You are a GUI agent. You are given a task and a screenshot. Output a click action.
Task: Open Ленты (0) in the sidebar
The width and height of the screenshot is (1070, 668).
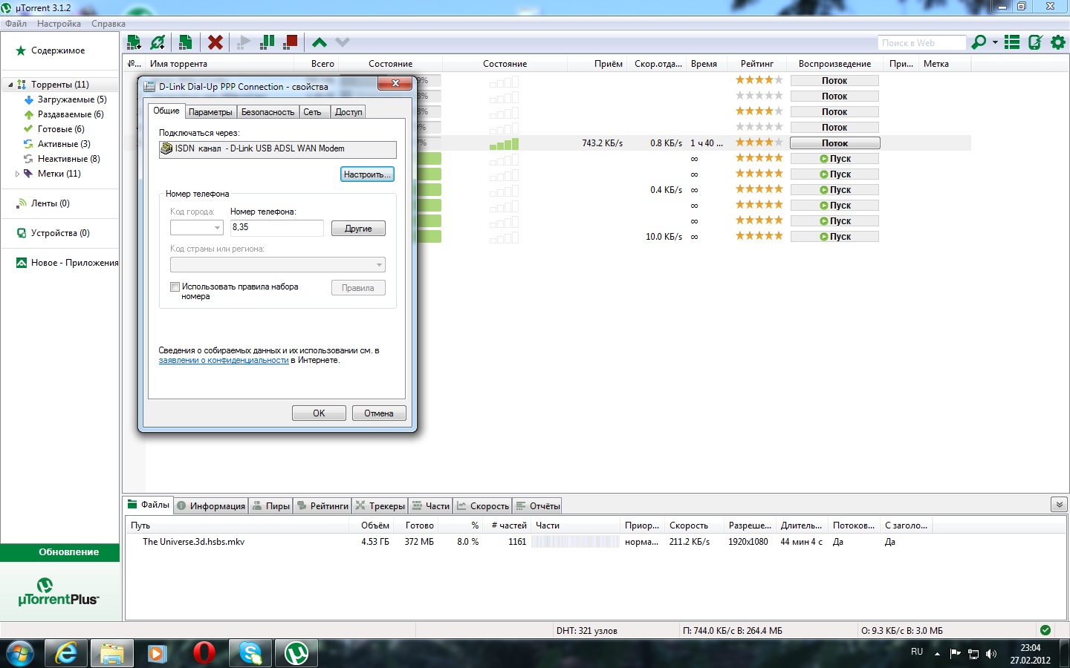(50, 203)
